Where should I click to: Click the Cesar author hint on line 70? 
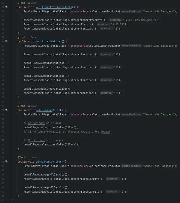pos(32,106)
